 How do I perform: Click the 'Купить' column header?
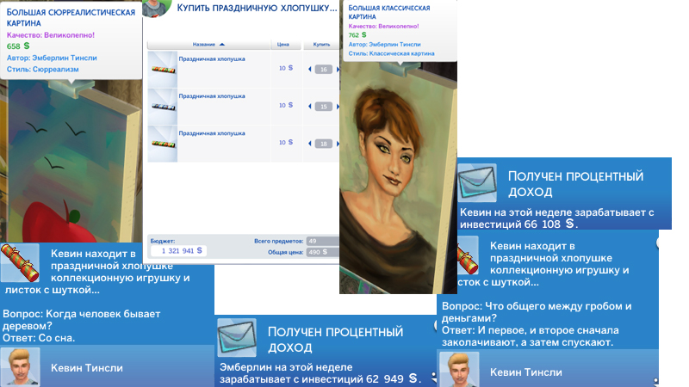coord(321,45)
